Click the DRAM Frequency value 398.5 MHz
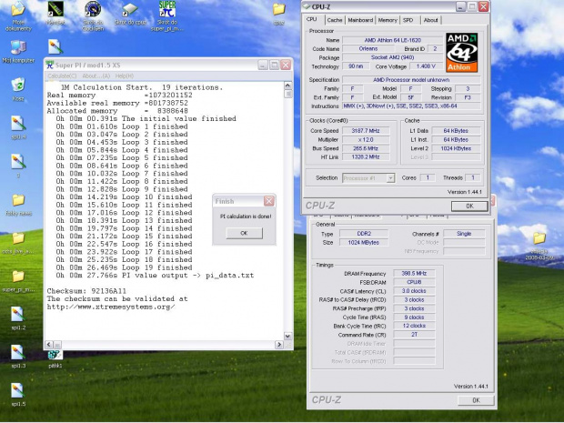The image size is (564, 423). [x=414, y=274]
